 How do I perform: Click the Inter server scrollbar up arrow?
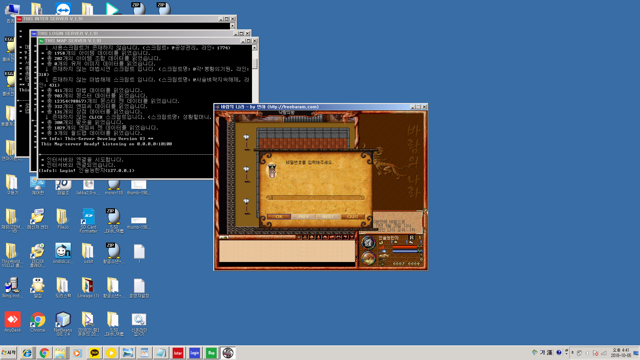pos(233,26)
